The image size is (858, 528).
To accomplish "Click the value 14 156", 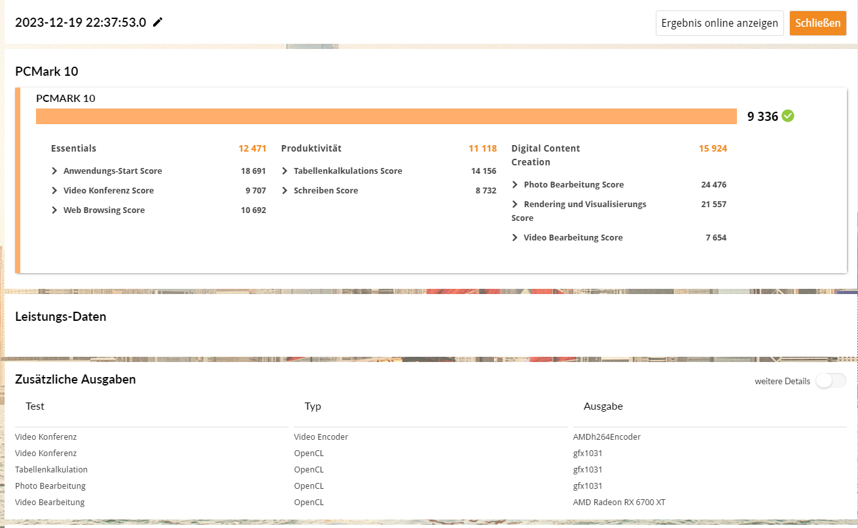I will 484,171.
